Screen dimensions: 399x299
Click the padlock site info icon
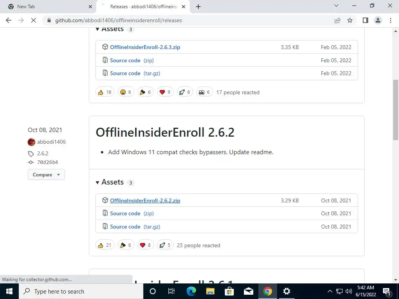[x=49, y=20]
